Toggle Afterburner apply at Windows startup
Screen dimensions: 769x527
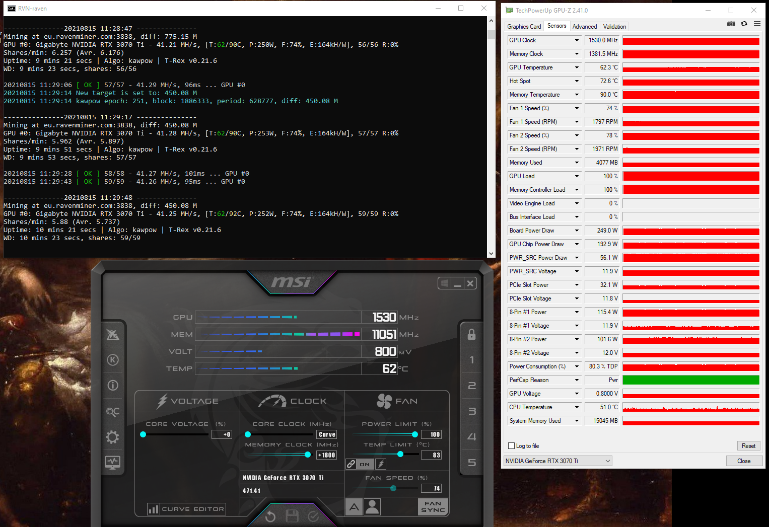coord(445,283)
